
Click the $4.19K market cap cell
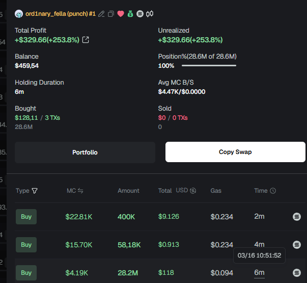tap(77, 273)
